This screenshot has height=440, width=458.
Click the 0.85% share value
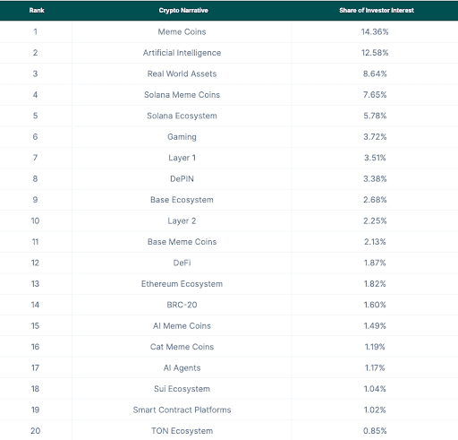(375, 431)
